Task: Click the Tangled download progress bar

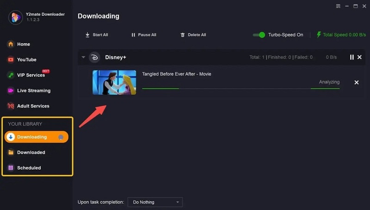Action: pyautogui.click(x=241, y=89)
